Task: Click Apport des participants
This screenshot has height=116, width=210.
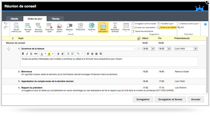Action: [143, 31]
